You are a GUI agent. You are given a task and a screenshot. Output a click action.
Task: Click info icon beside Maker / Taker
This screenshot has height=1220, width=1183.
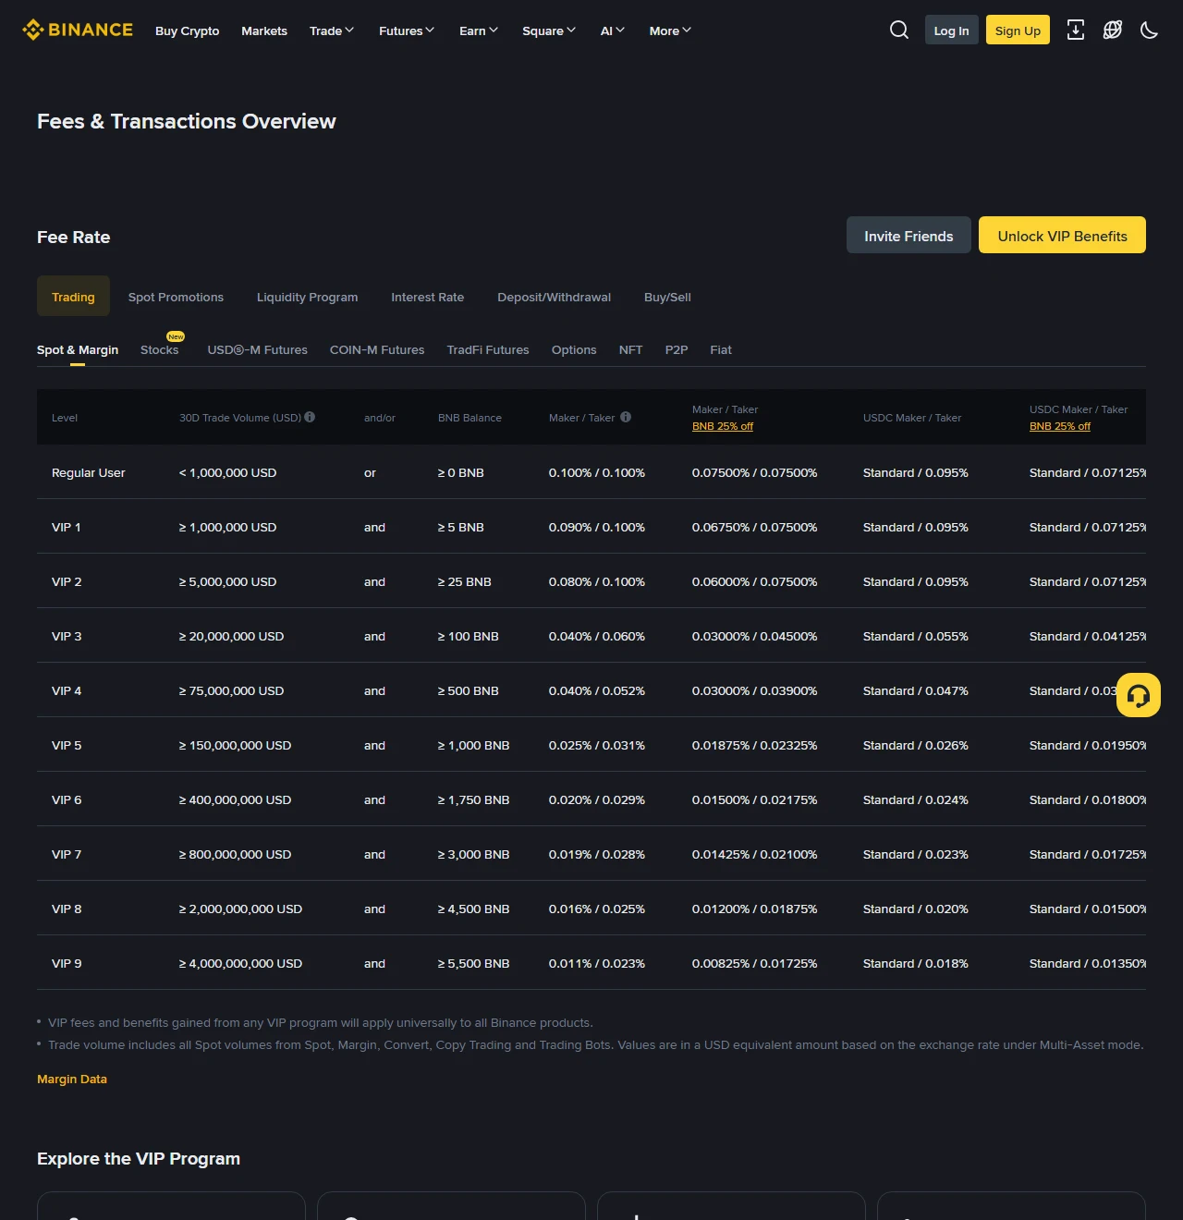pyautogui.click(x=626, y=417)
